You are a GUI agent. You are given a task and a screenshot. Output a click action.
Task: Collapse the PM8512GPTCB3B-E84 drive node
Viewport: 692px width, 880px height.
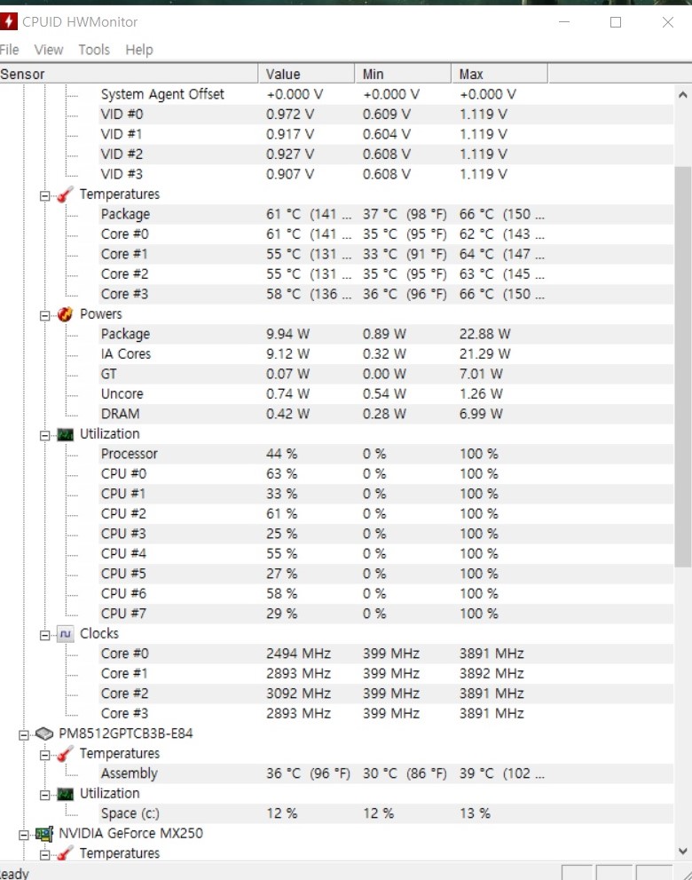[x=24, y=734]
